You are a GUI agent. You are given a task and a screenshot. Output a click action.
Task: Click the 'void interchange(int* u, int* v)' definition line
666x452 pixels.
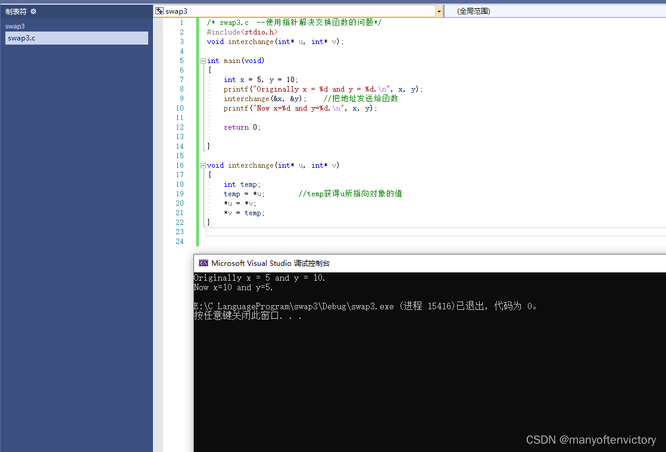[273, 165]
